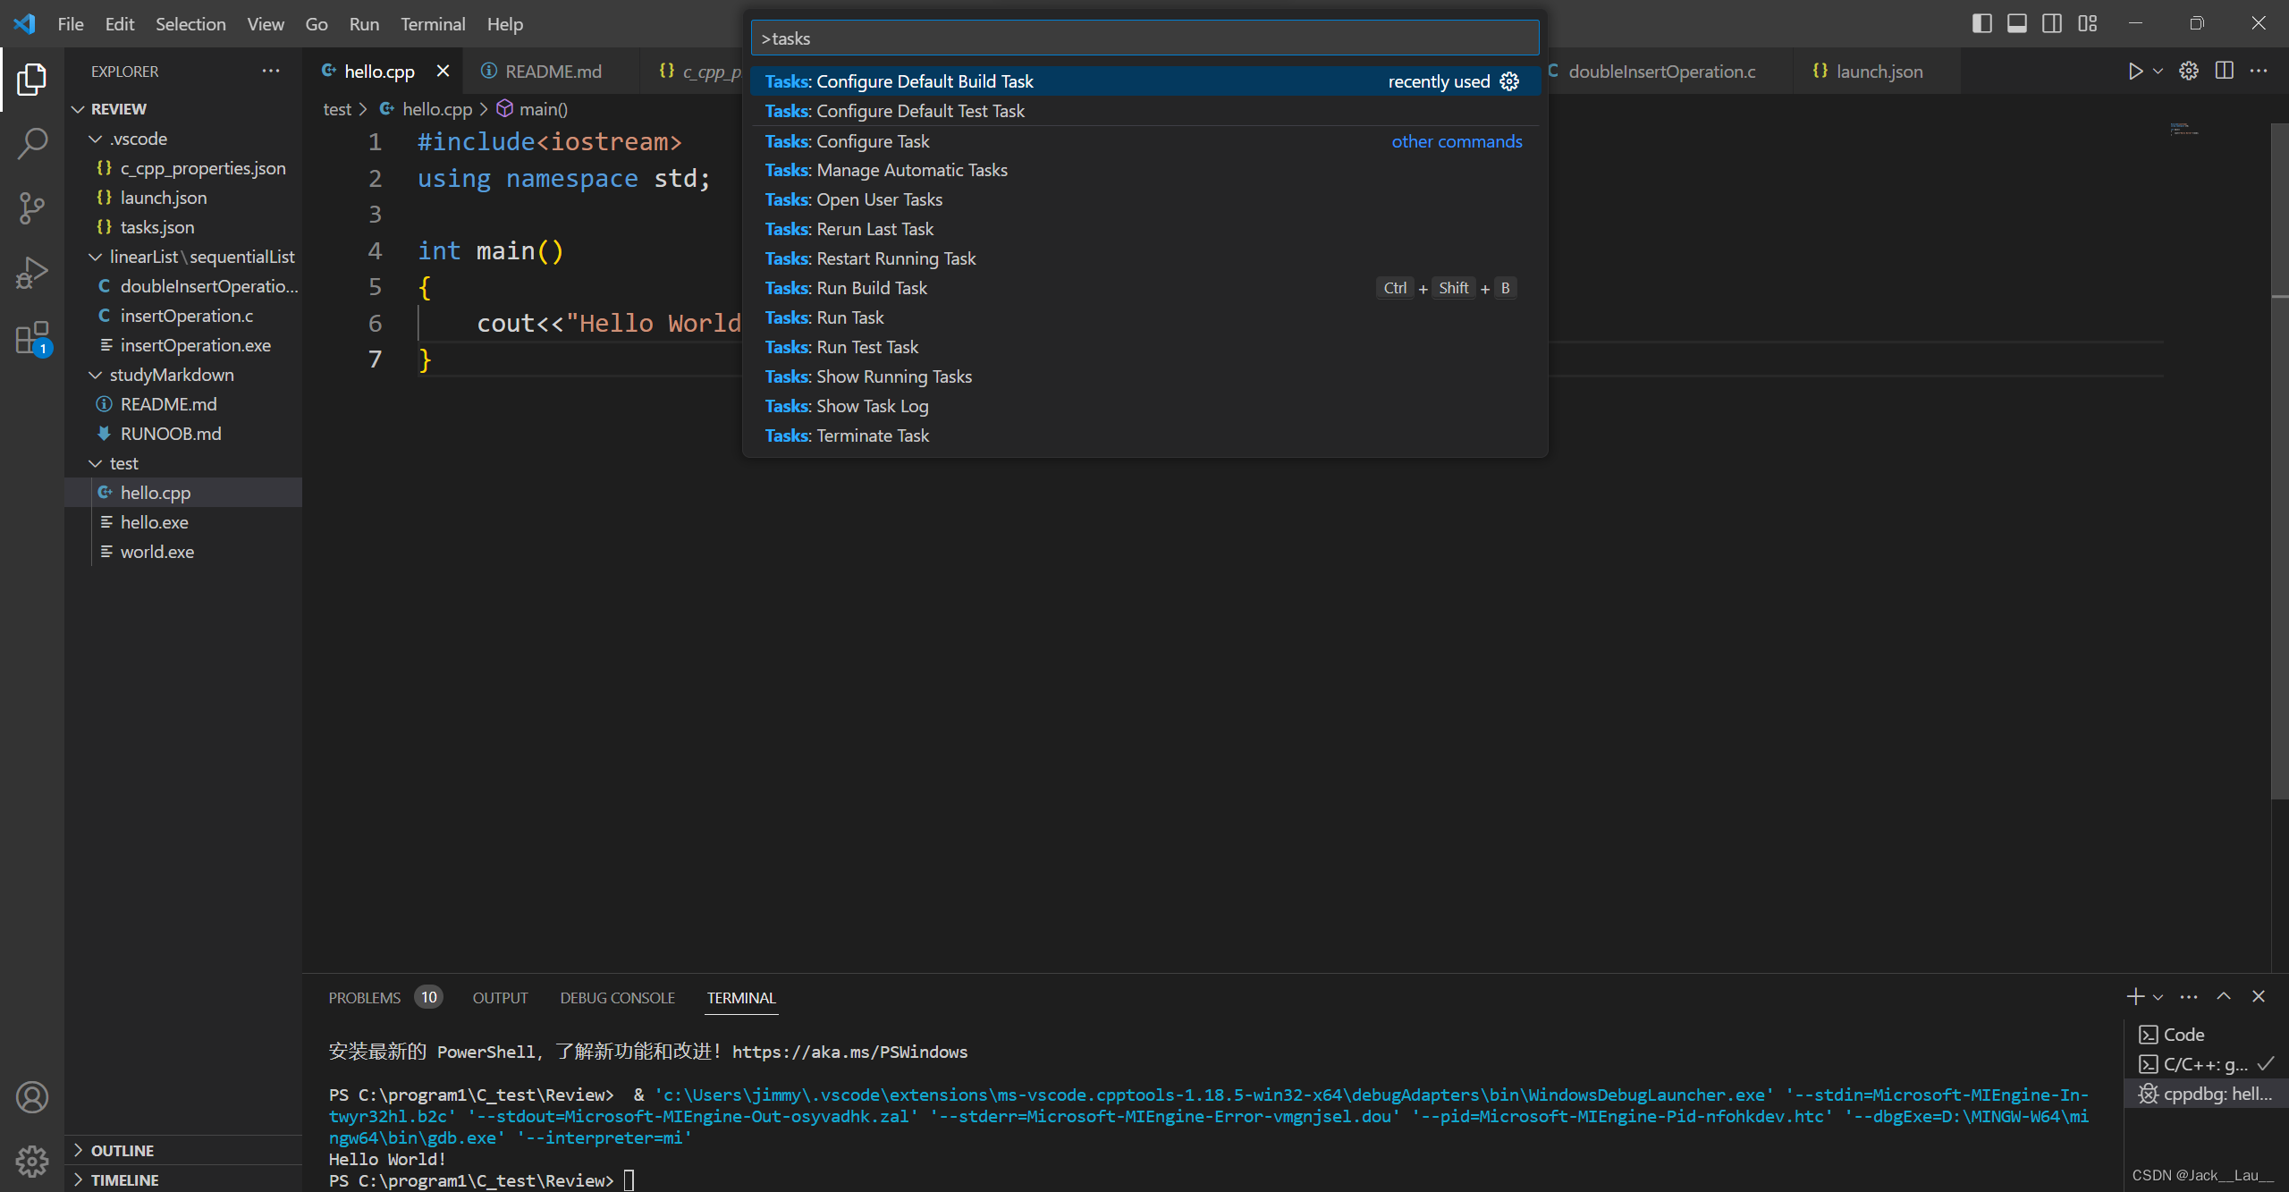Switch to the README.md editor tab
This screenshot has width=2289, height=1192.
(x=553, y=72)
